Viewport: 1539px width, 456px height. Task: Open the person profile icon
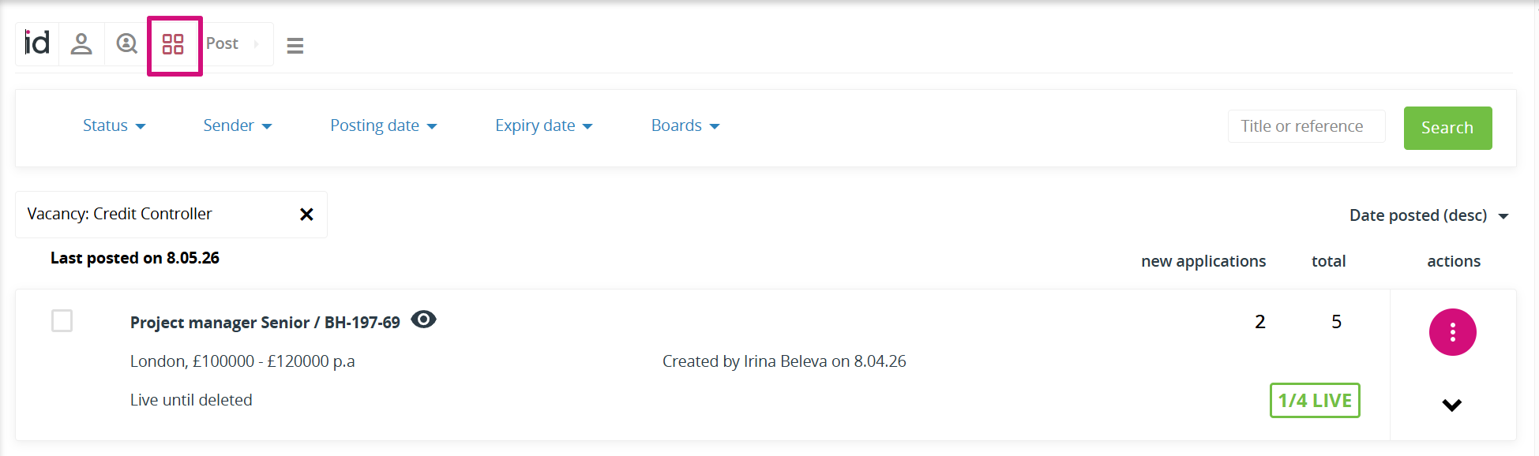(x=81, y=43)
